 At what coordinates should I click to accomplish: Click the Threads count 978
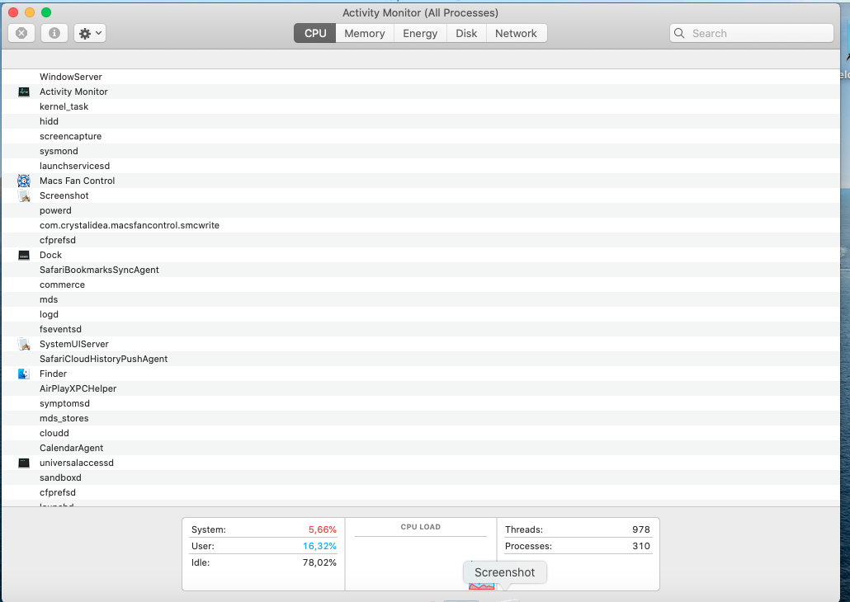pos(640,529)
